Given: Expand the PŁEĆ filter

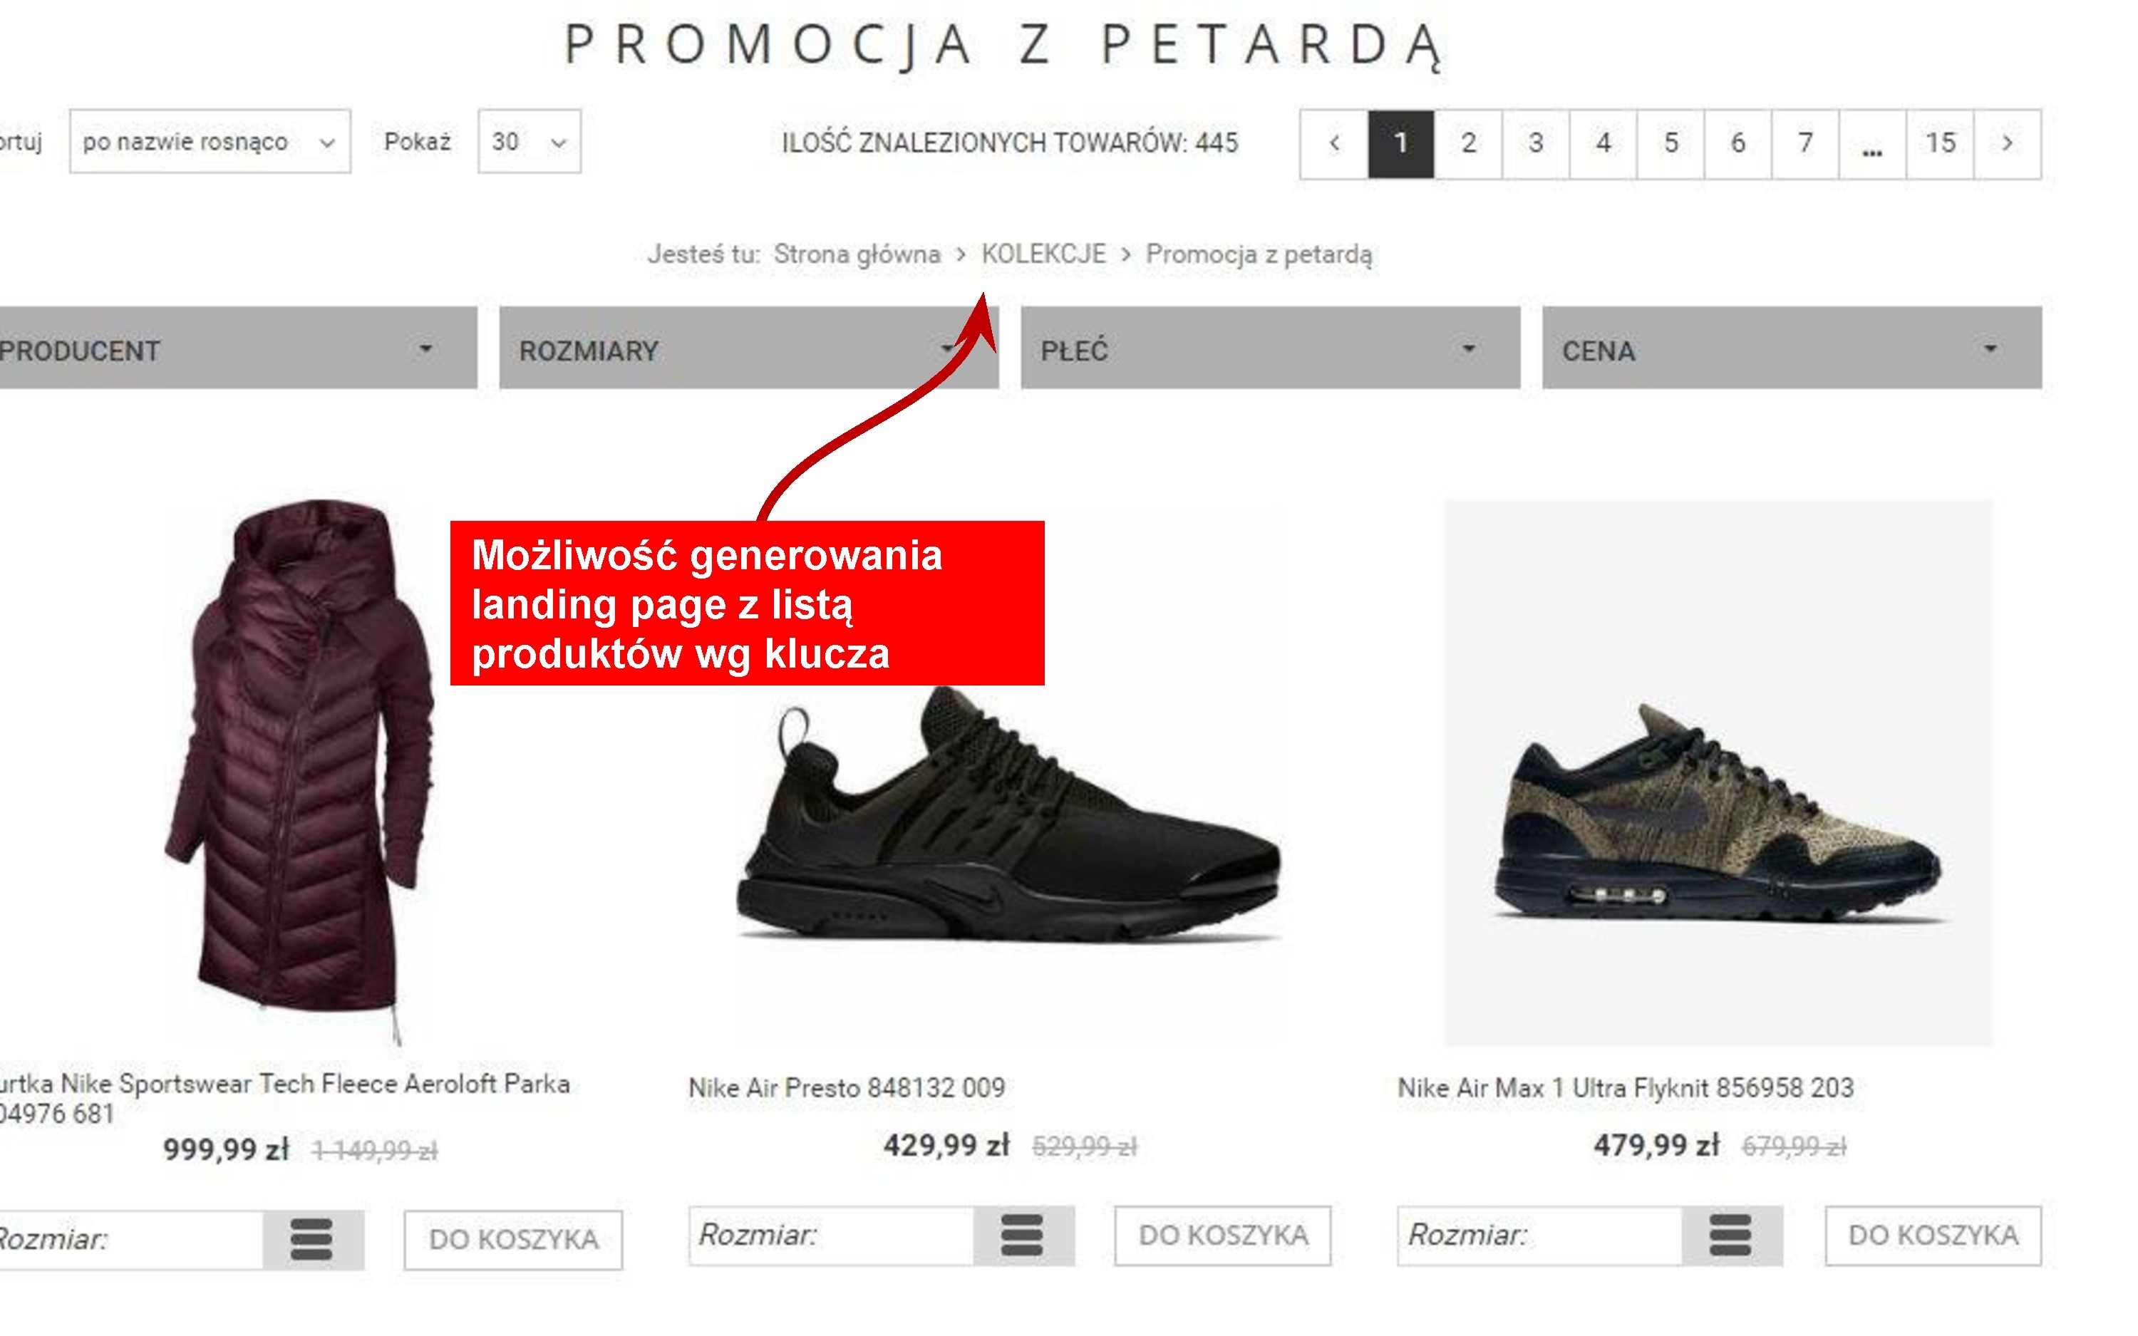Looking at the screenshot, I should 1271,348.
